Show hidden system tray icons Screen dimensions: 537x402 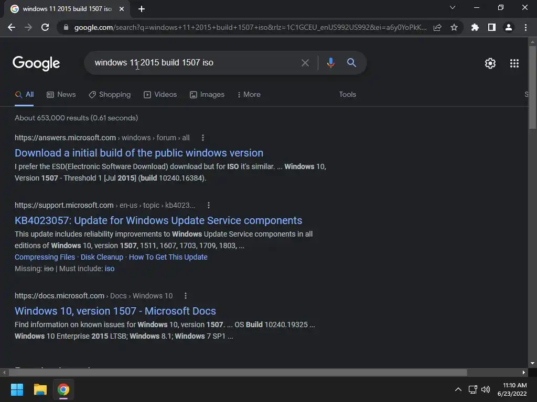coord(458,389)
